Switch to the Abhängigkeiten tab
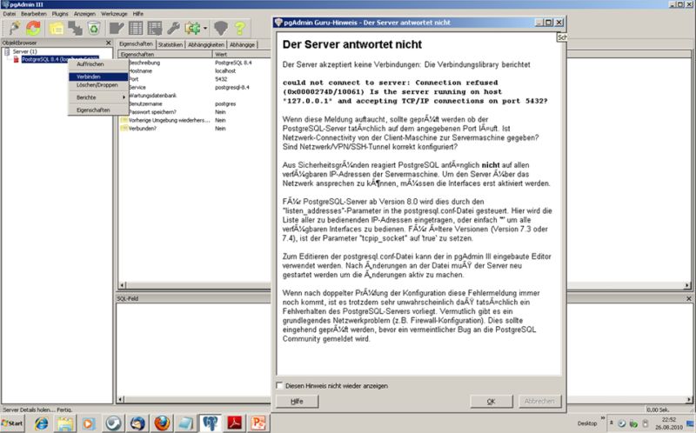The height and width of the screenshot is (433, 696). [x=206, y=45]
